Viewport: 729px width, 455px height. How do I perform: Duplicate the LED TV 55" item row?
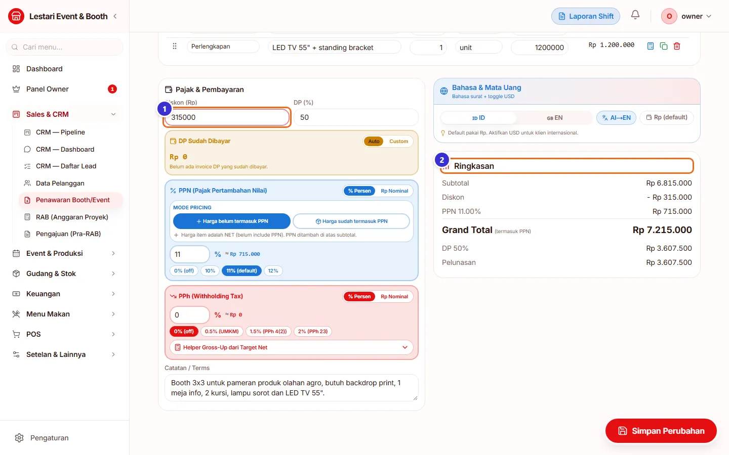click(x=664, y=46)
